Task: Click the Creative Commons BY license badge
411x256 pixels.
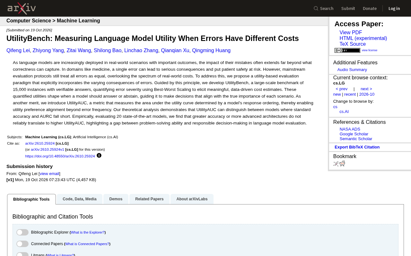Action: [x=347, y=50]
